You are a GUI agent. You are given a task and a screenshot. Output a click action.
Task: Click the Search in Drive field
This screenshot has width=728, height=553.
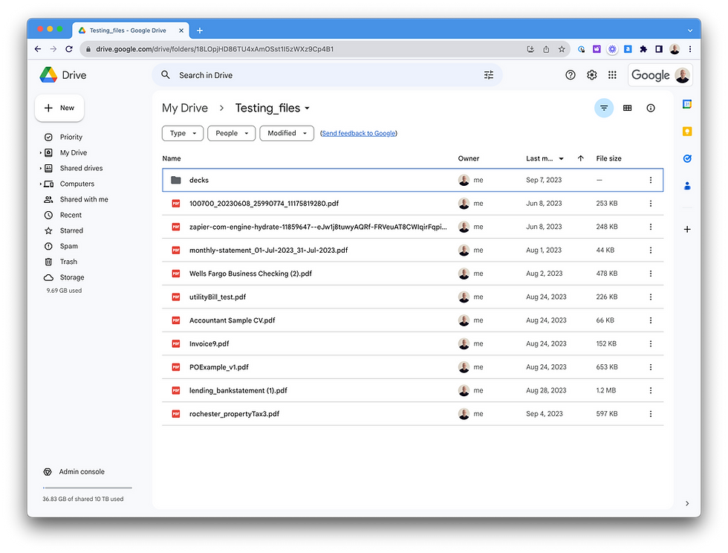click(327, 75)
